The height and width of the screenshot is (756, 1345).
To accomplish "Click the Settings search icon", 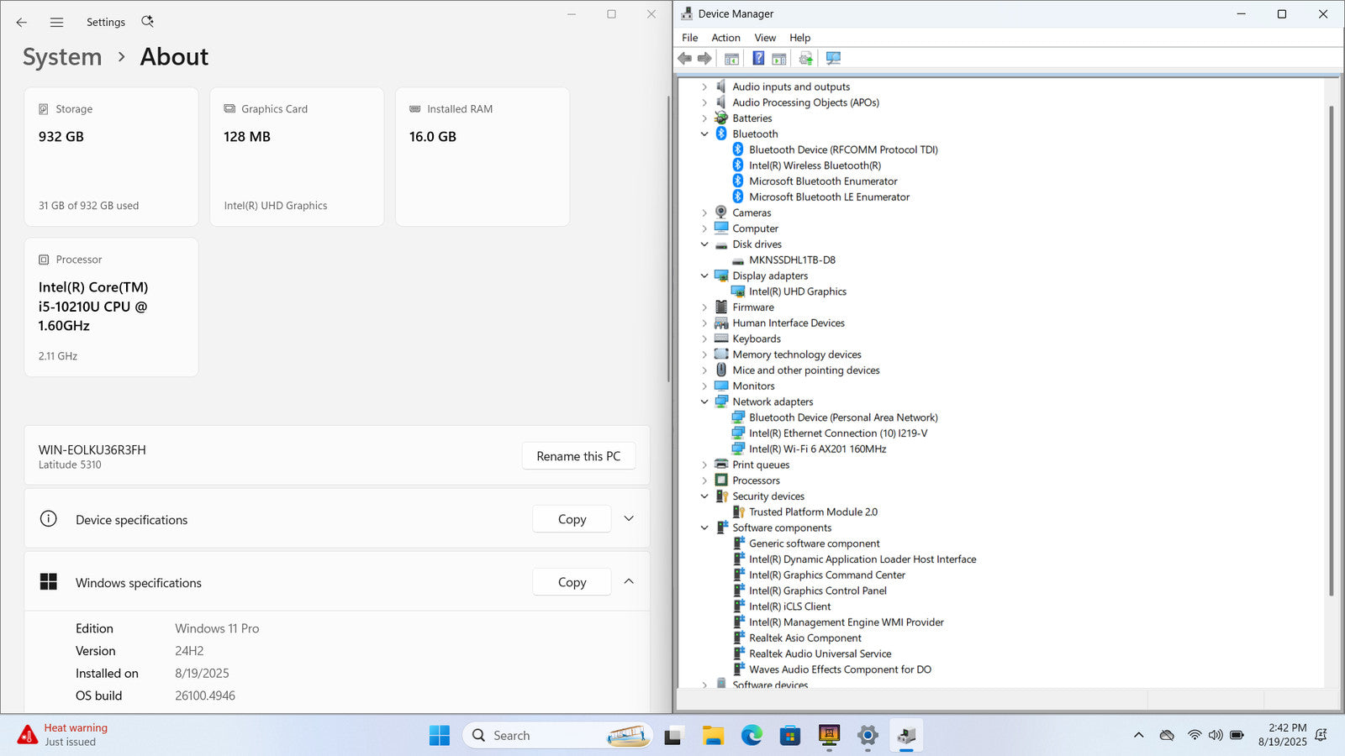I will pyautogui.click(x=147, y=22).
